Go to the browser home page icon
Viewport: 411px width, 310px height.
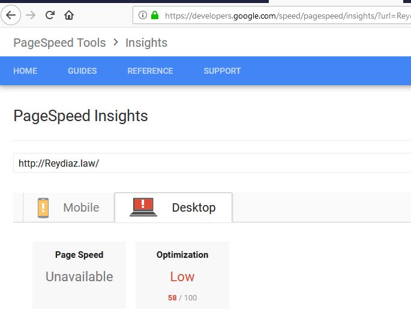pyautogui.click(x=69, y=15)
